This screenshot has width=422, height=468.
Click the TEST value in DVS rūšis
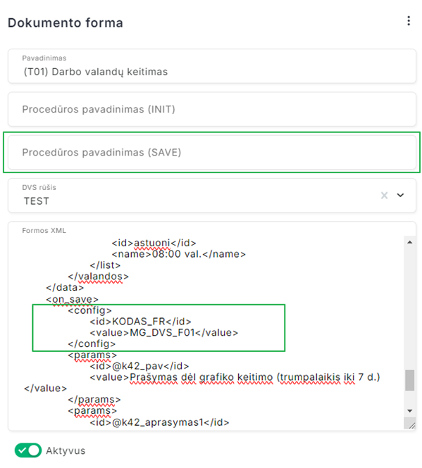point(37,201)
